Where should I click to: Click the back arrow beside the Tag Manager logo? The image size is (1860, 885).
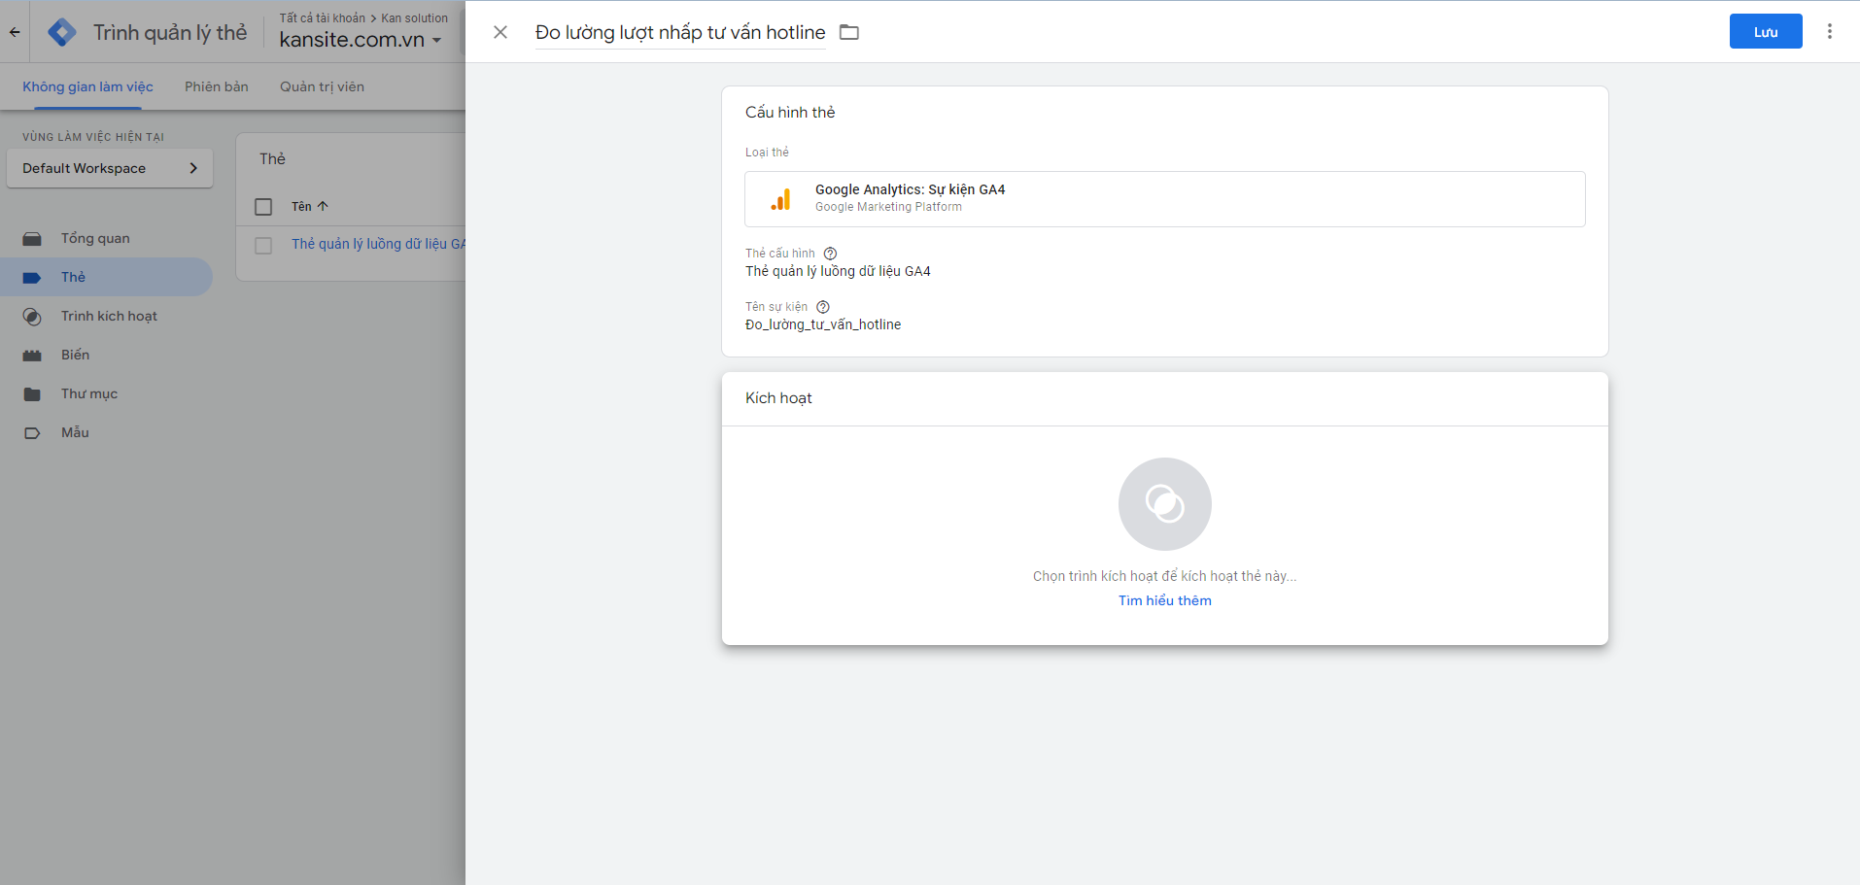(x=15, y=32)
